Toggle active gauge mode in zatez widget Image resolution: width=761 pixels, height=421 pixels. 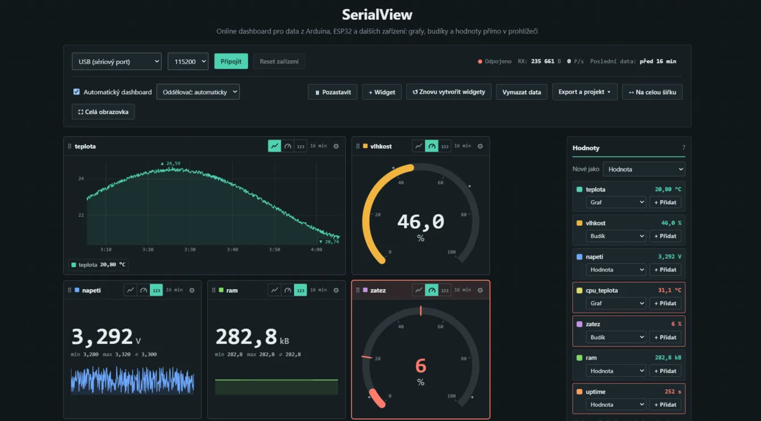pos(432,291)
